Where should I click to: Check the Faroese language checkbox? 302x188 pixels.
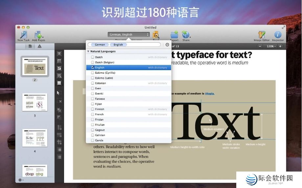[92, 99]
